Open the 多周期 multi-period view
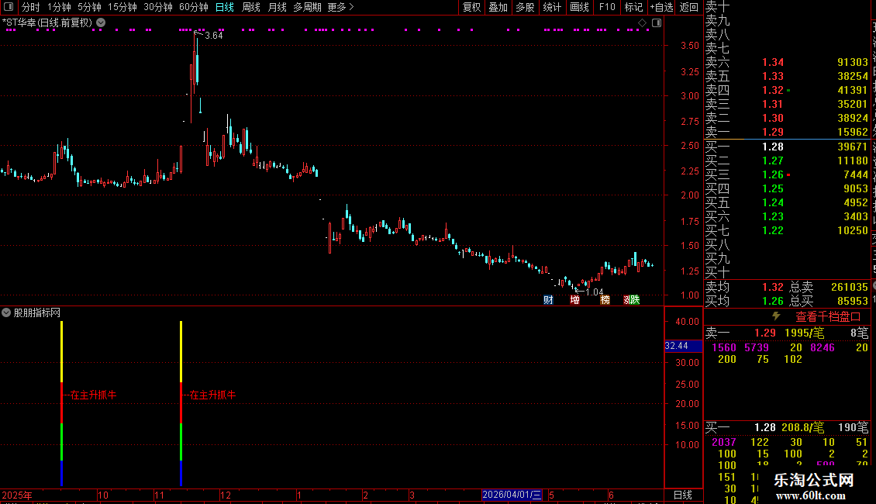The image size is (876, 504). (307, 7)
